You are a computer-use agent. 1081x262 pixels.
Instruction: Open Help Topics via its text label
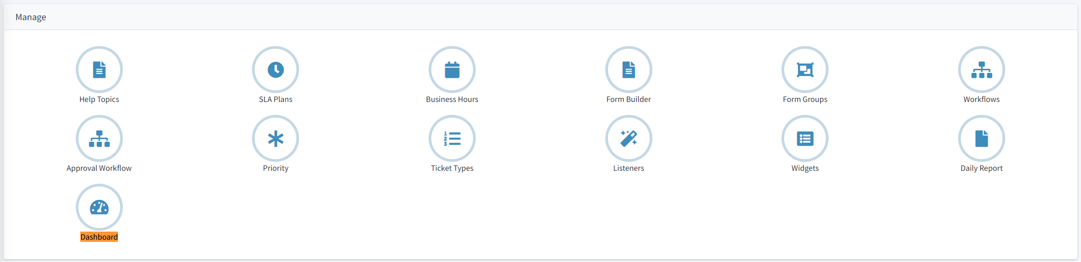point(99,99)
